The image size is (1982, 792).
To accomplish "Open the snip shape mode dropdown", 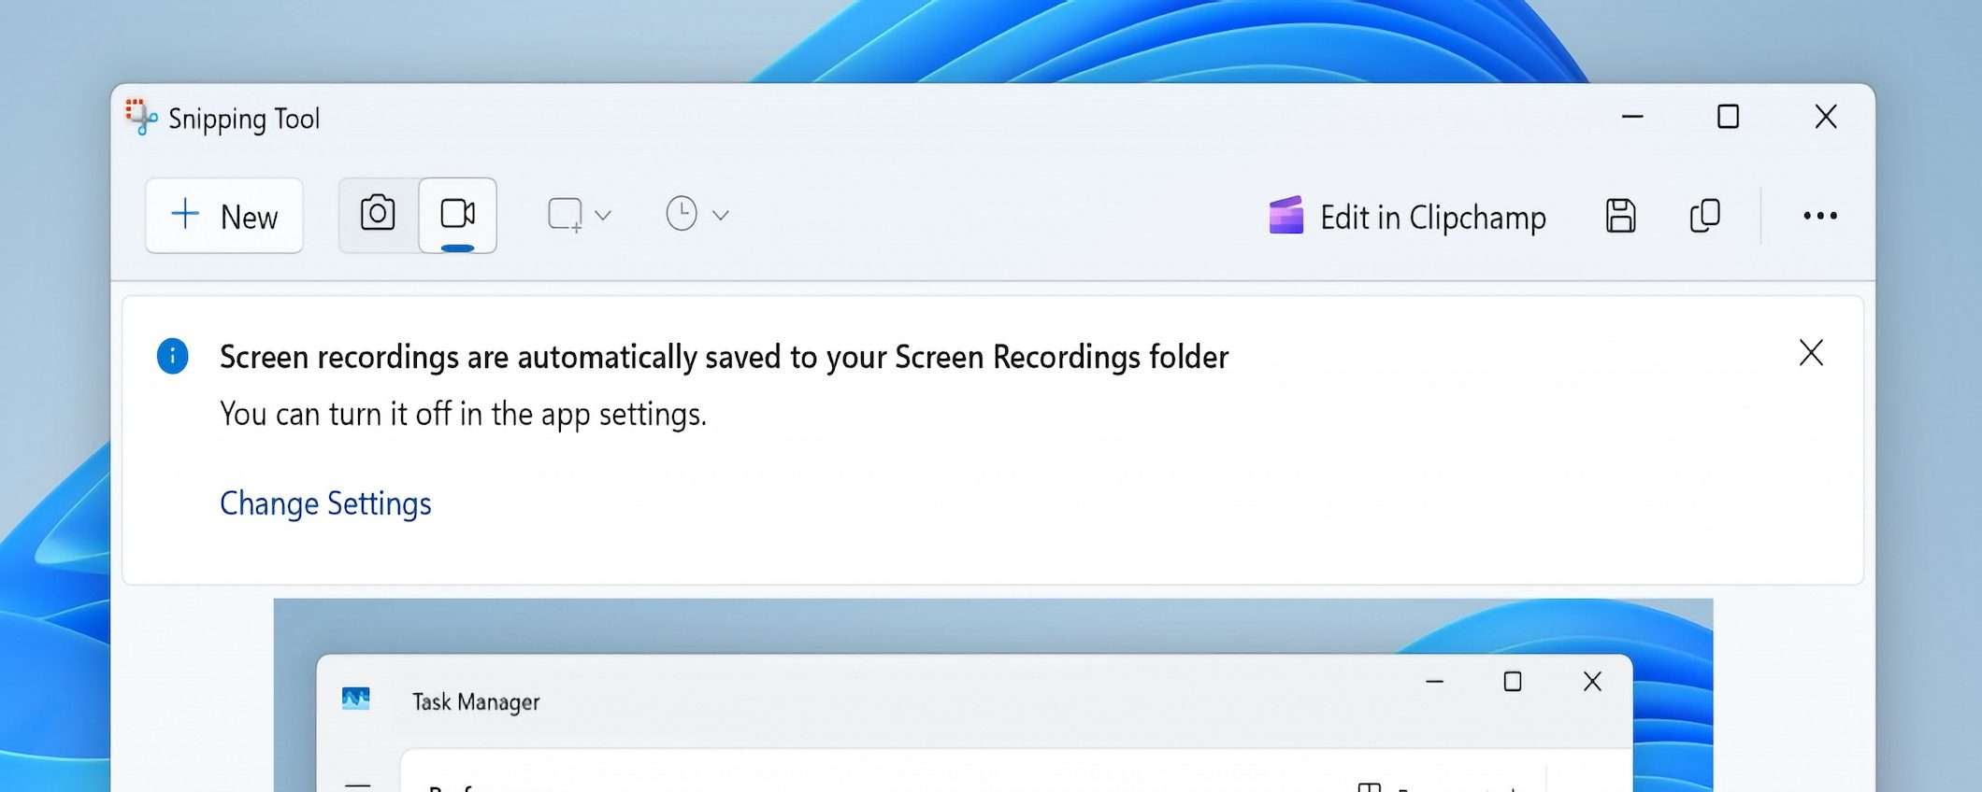I will [579, 215].
